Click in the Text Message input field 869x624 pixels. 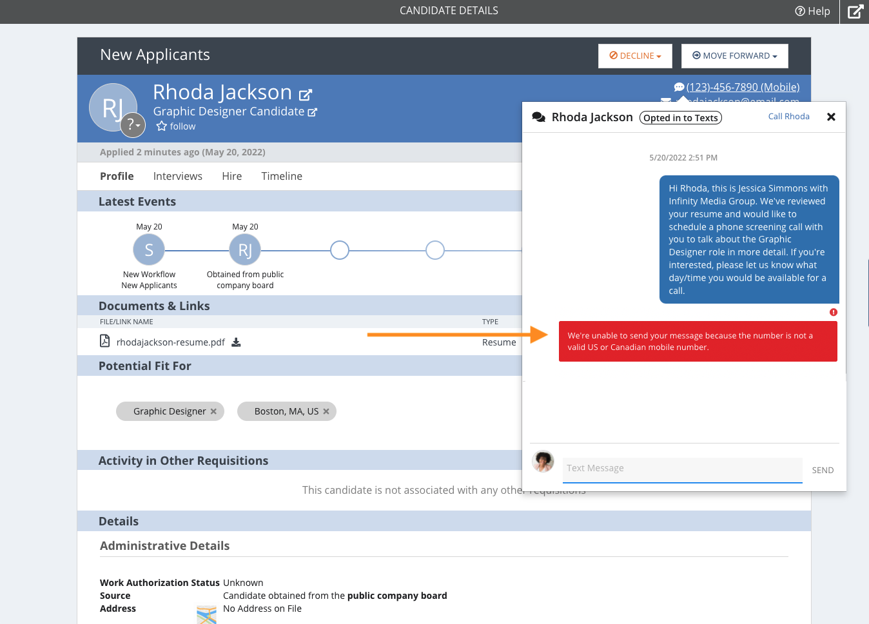click(682, 469)
